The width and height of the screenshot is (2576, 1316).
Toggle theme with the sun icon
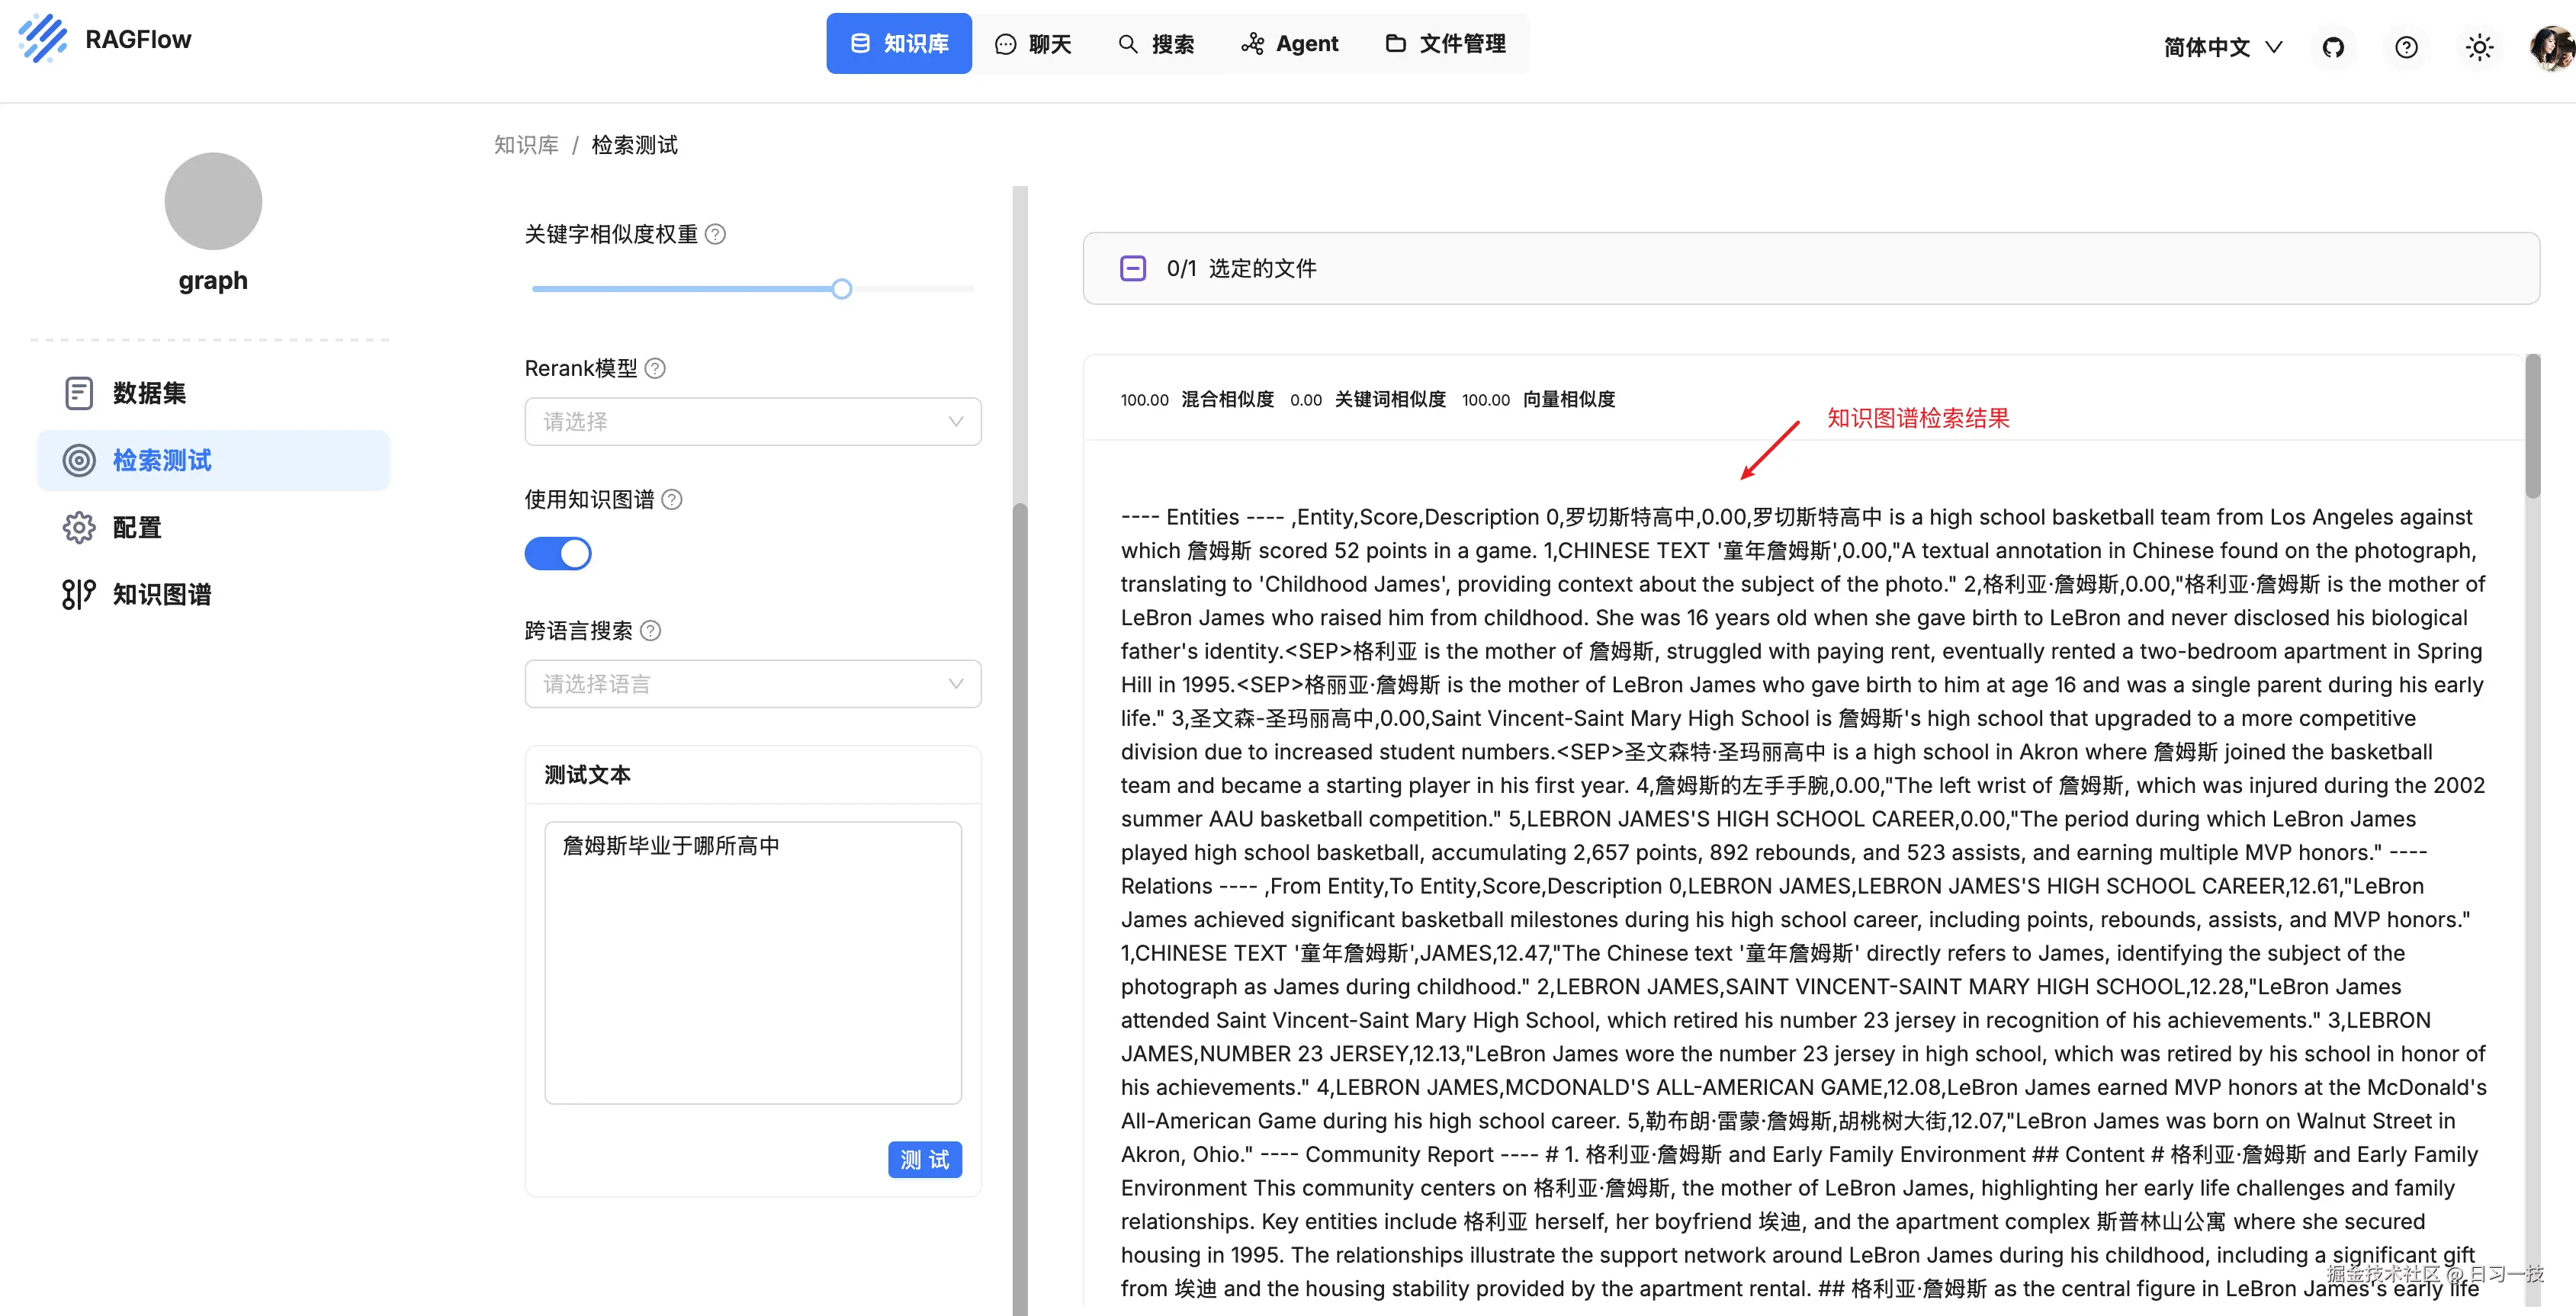2479,47
